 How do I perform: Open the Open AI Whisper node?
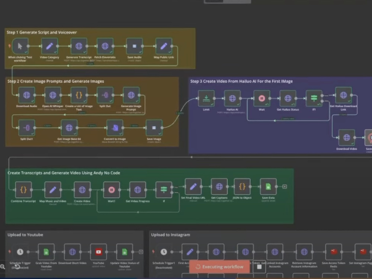point(53,95)
